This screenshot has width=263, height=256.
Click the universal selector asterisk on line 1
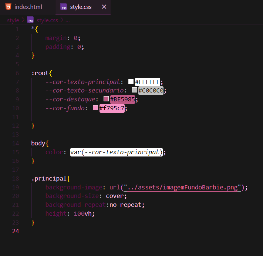33,28
